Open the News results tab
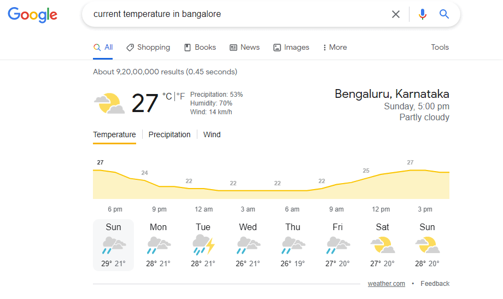The image size is (503, 299). pos(245,48)
